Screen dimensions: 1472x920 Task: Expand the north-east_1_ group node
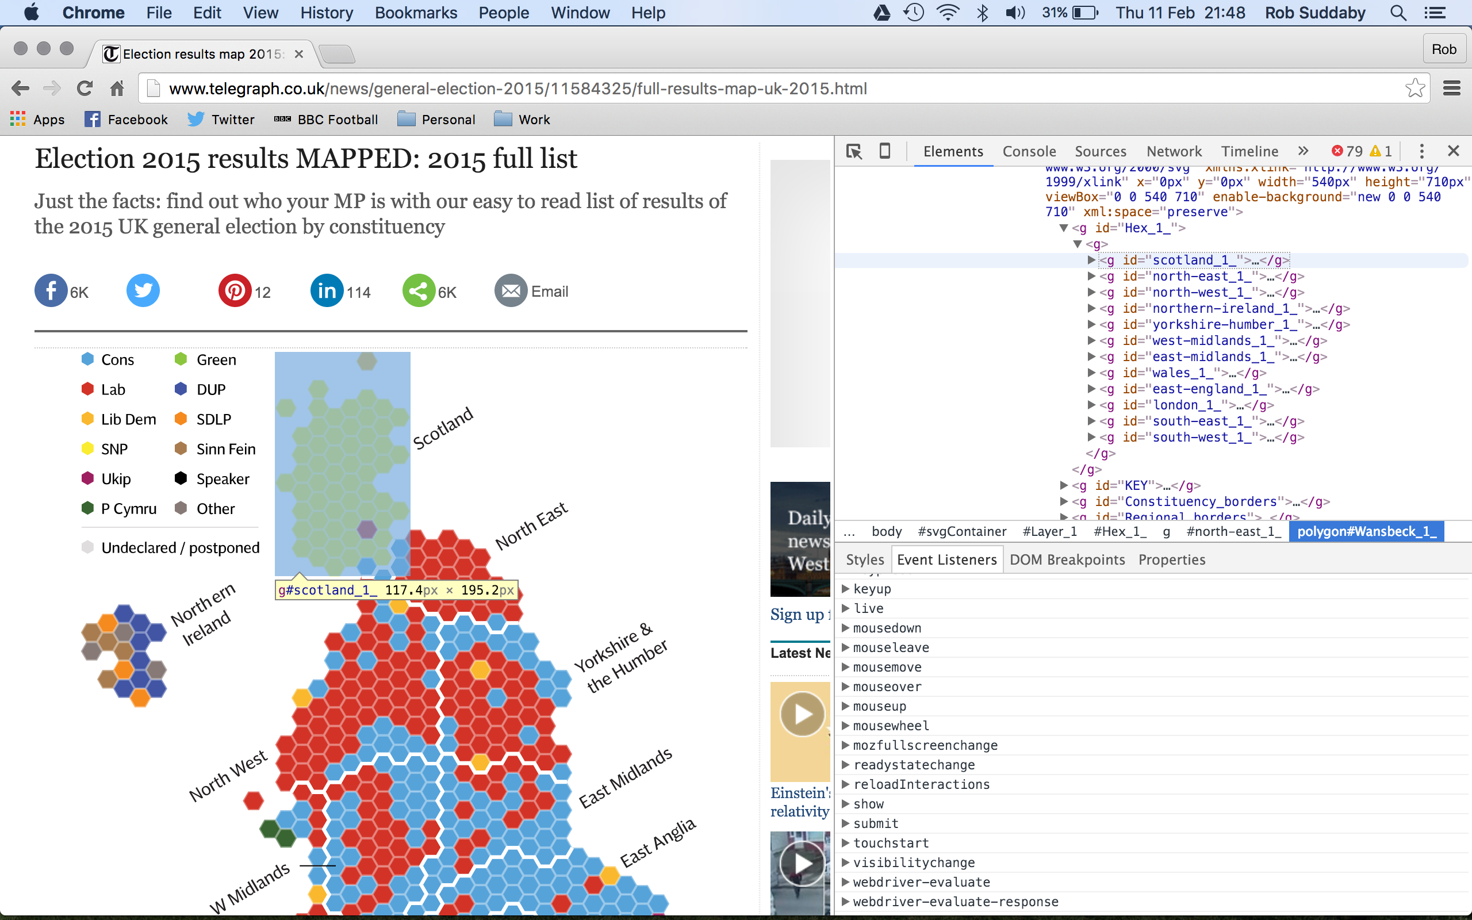pyautogui.click(x=1092, y=276)
